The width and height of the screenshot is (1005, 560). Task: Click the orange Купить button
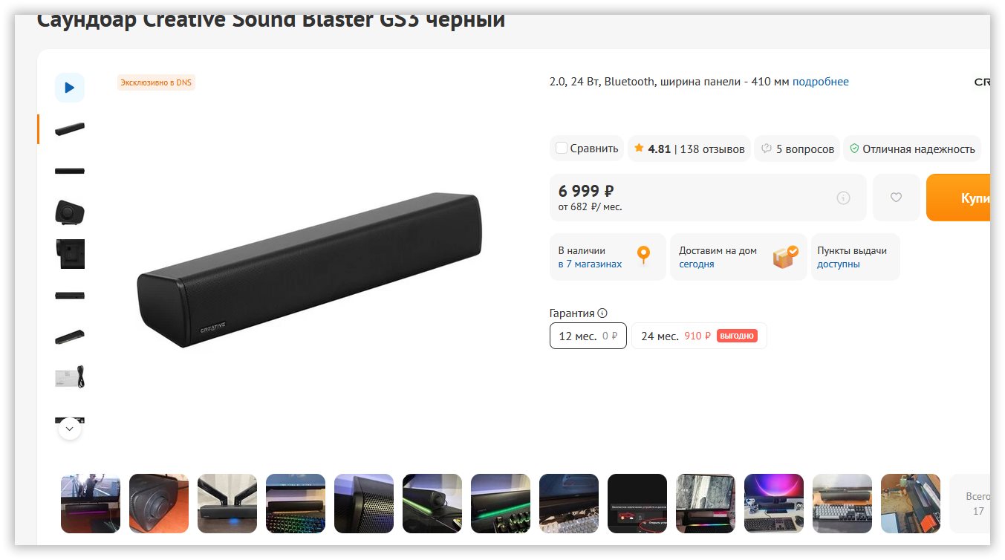coord(958,198)
